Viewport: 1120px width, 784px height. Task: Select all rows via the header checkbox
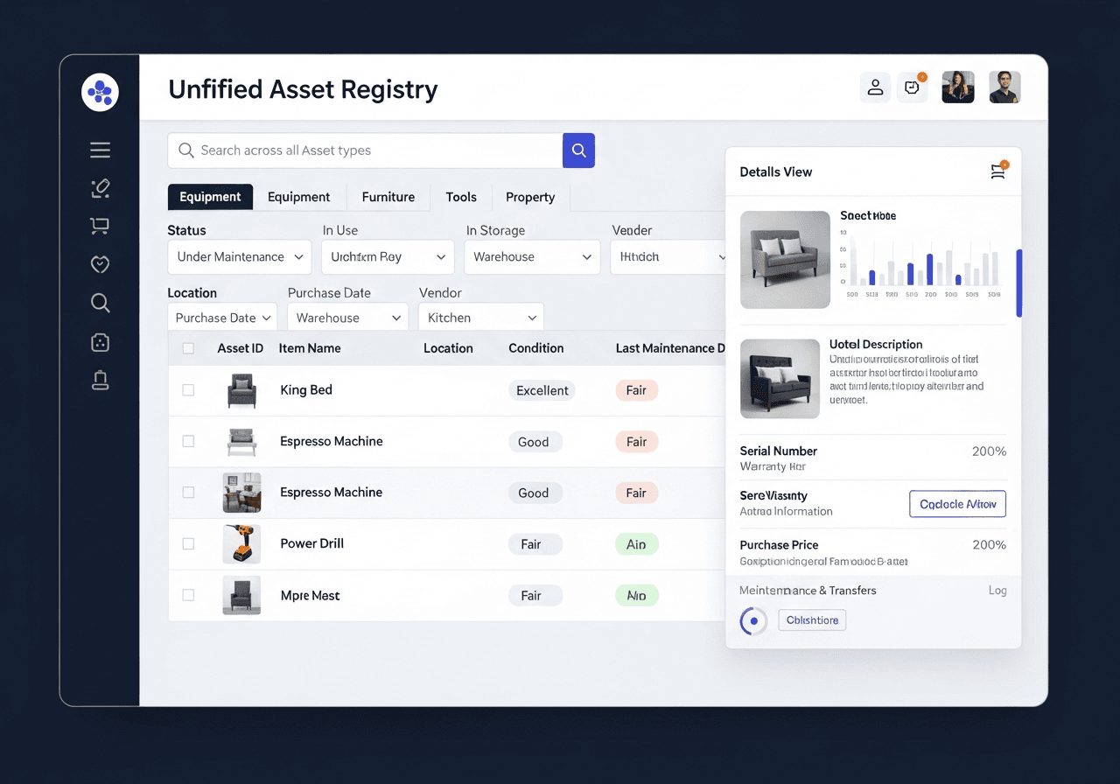[188, 347]
